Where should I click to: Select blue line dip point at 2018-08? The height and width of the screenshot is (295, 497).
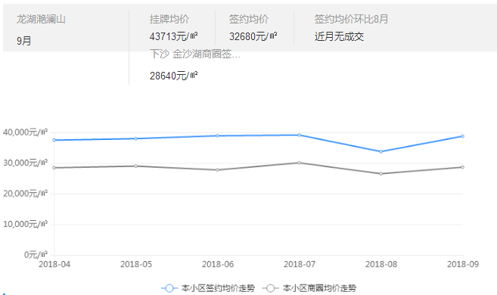381,151
